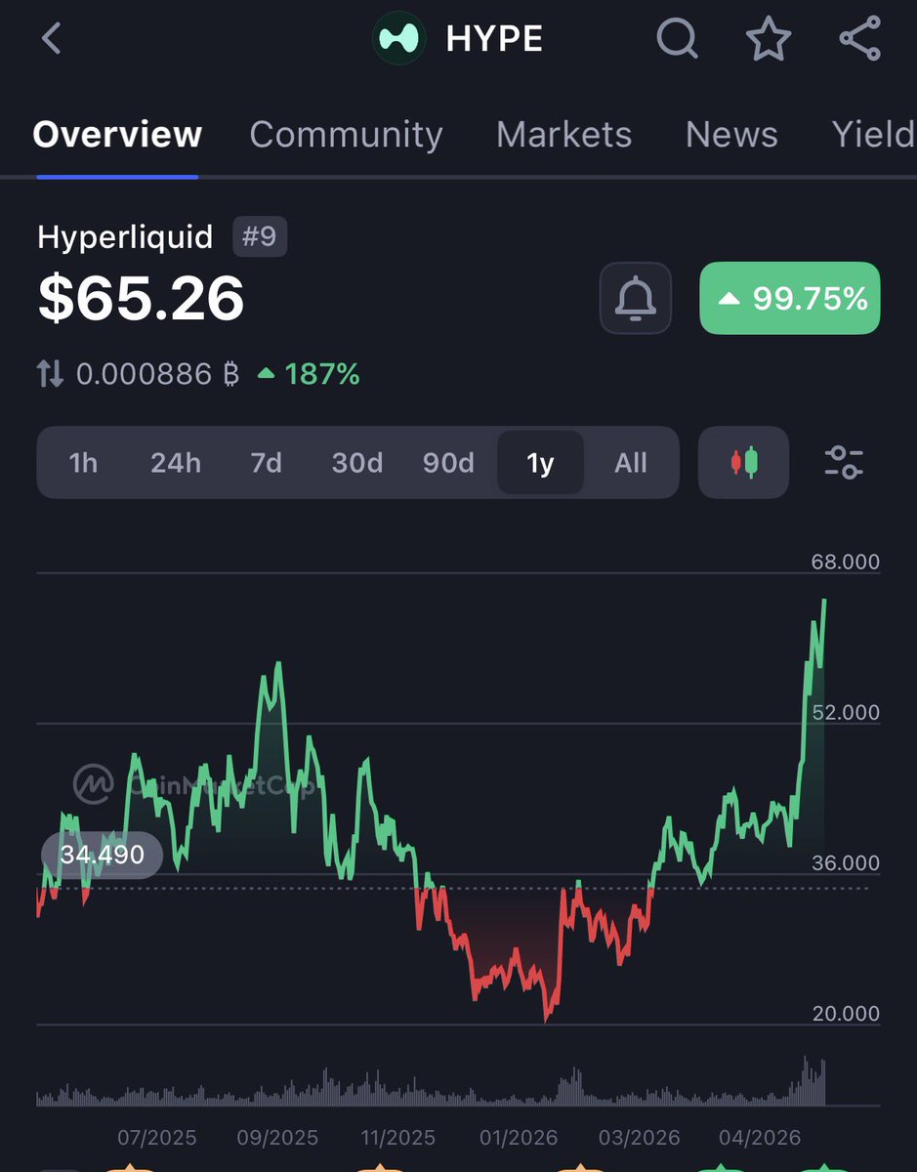Tap the $65.26 price
The image size is (917, 1172).
[x=141, y=298]
